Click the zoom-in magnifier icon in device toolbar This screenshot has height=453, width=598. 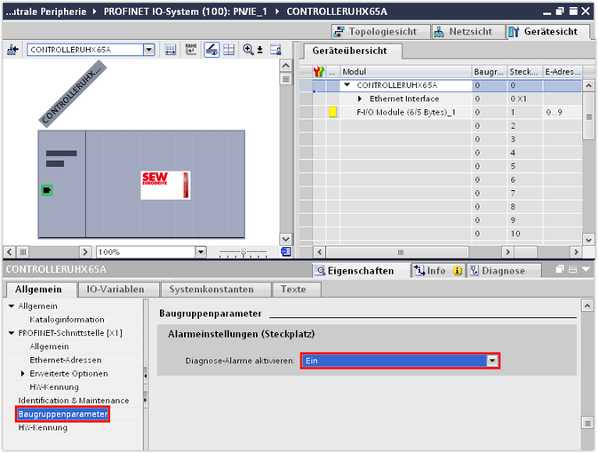(x=248, y=50)
